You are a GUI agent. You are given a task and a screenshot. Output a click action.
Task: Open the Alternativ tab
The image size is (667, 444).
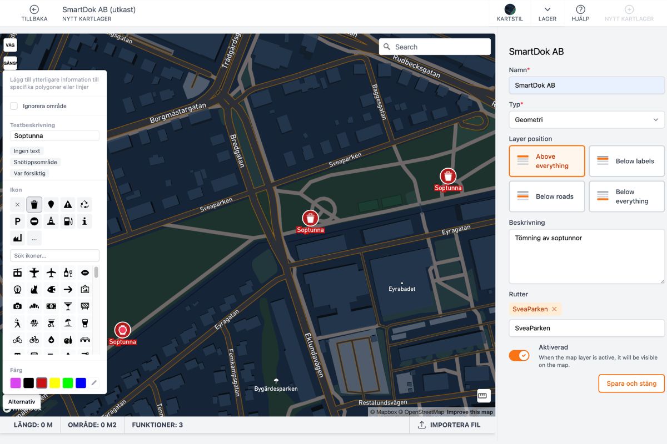[x=22, y=402]
